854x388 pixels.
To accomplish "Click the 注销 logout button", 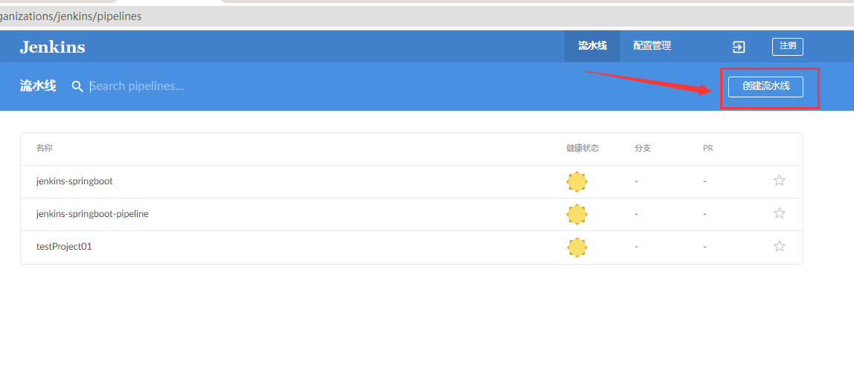I will point(788,46).
